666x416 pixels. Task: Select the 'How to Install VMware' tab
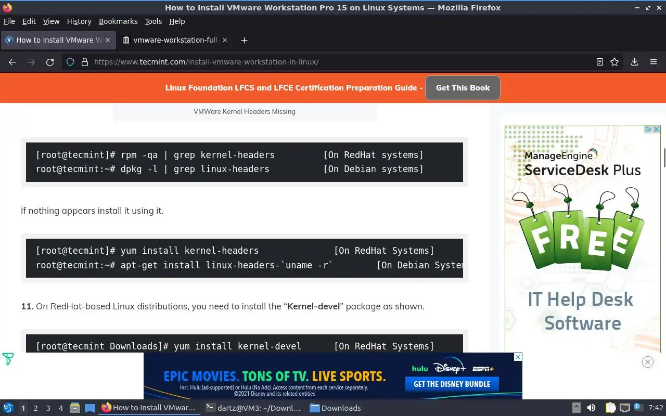pos(57,40)
